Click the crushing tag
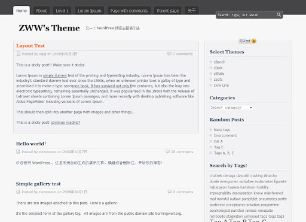 pos(256,175)
